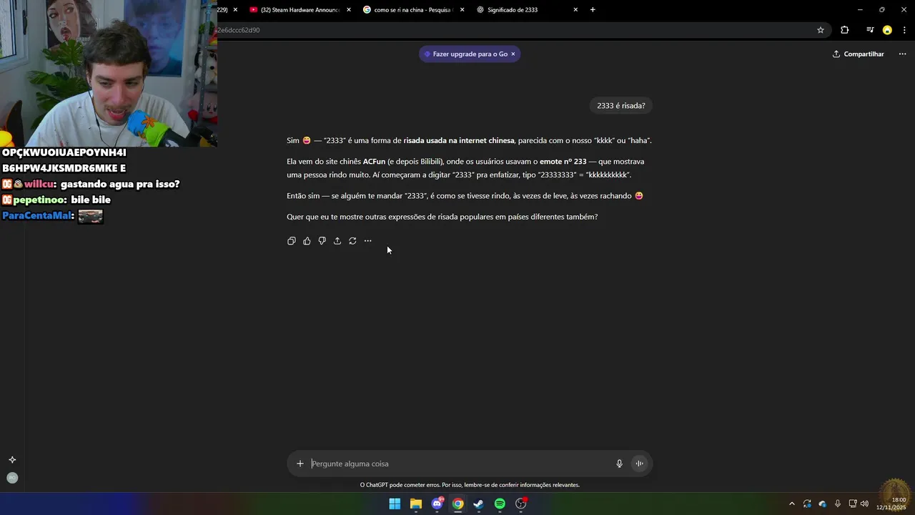The height and width of the screenshot is (515, 915).
Task: Click chat username 'pepetinoo'
Action: (40, 200)
